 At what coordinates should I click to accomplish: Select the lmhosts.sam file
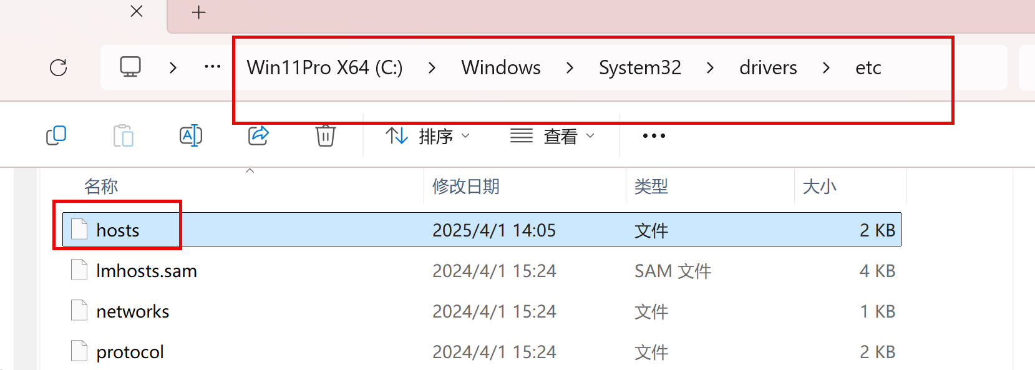click(x=147, y=271)
